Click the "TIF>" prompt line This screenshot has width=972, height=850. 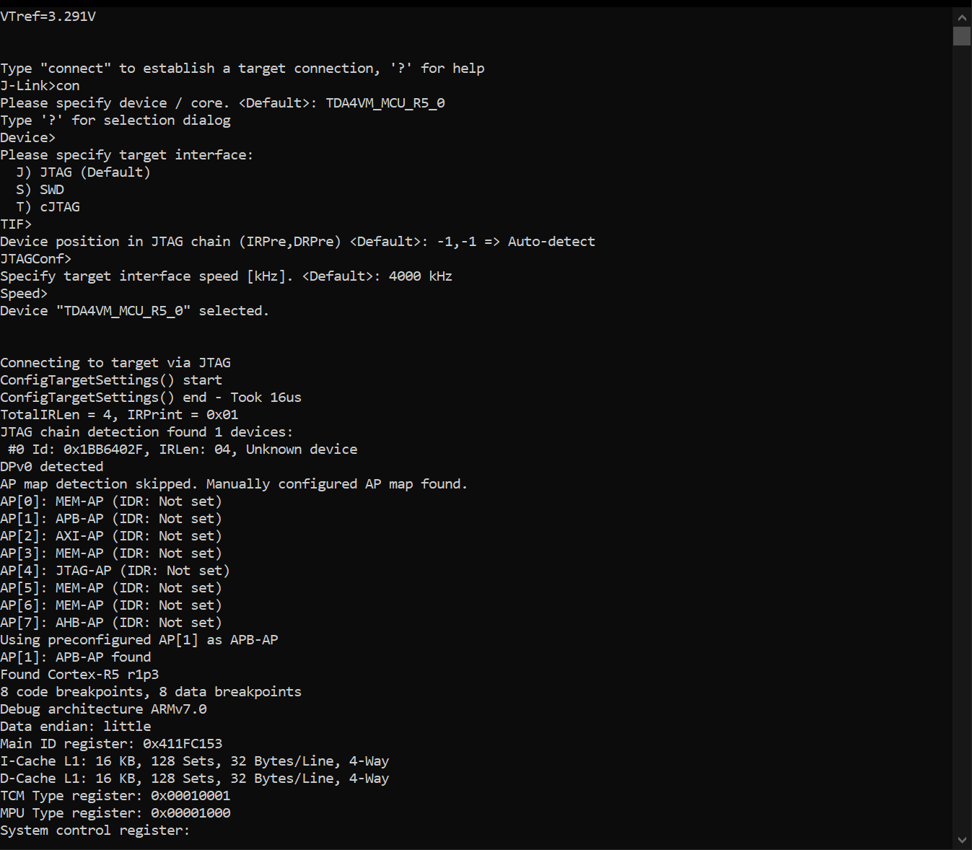(17, 224)
